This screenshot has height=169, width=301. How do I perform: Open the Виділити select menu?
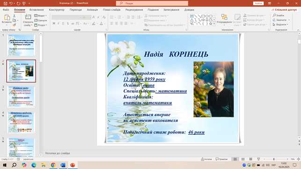tap(280, 25)
